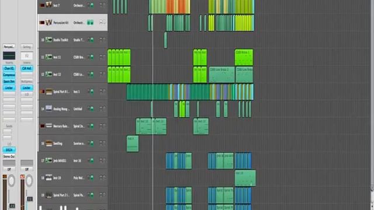The image size is (374, 210).
Task: Open the second channel strip Setting menu
Action: [x=27, y=47]
